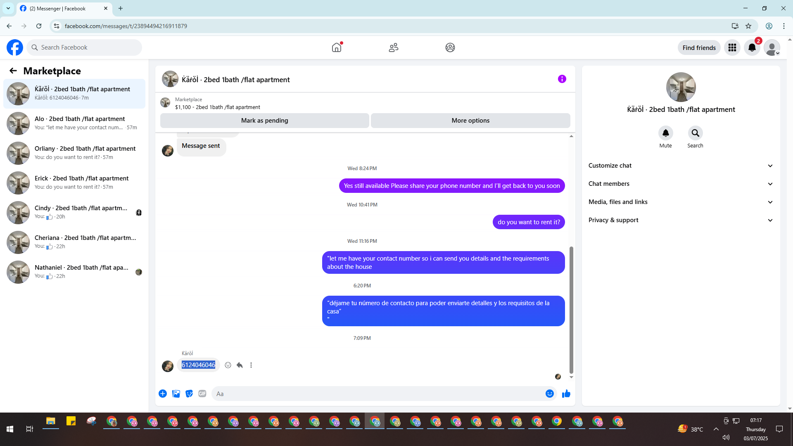Open the emoji picker in message box
The height and width of the screenshot is (446, 793).
point(549,394)
